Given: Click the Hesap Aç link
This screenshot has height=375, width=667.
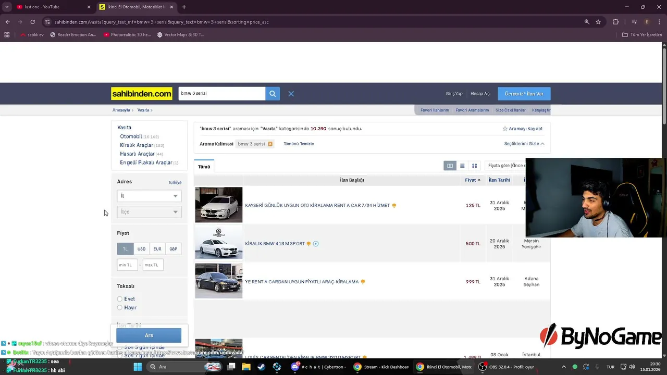Looking at the screenshot, I should [x=480, y=94].
